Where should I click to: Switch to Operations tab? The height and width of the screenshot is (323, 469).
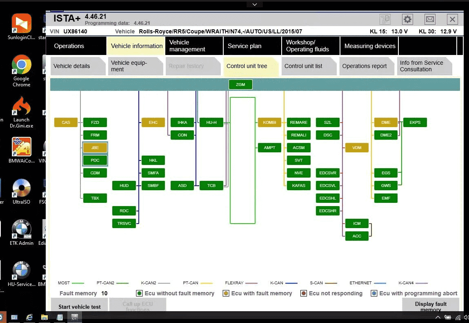click(76, 46)
